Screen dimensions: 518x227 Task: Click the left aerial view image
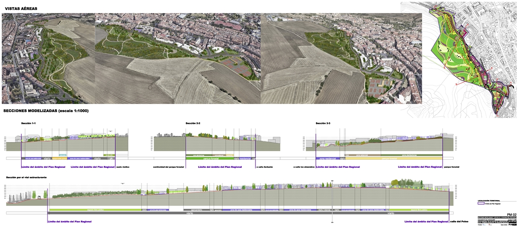(x=47, y=58)
